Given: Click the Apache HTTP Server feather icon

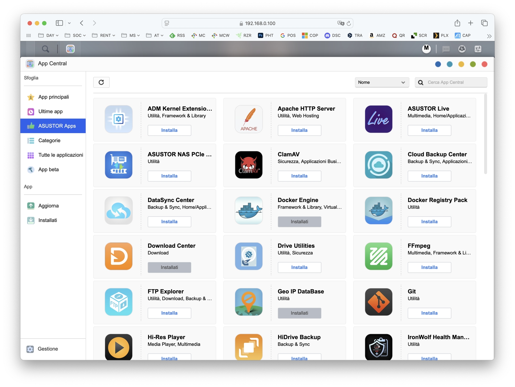Looking at the screenshot, I should coord(249,119).
